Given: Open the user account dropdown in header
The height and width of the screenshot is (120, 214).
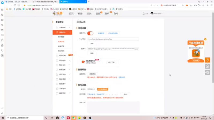Looking at the screenshot, I should pos(156,14).
